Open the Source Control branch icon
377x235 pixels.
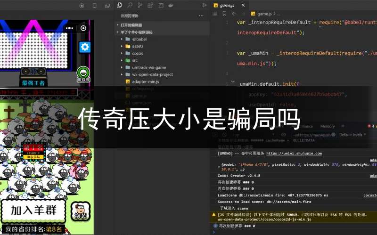click(x=140, y=5)
